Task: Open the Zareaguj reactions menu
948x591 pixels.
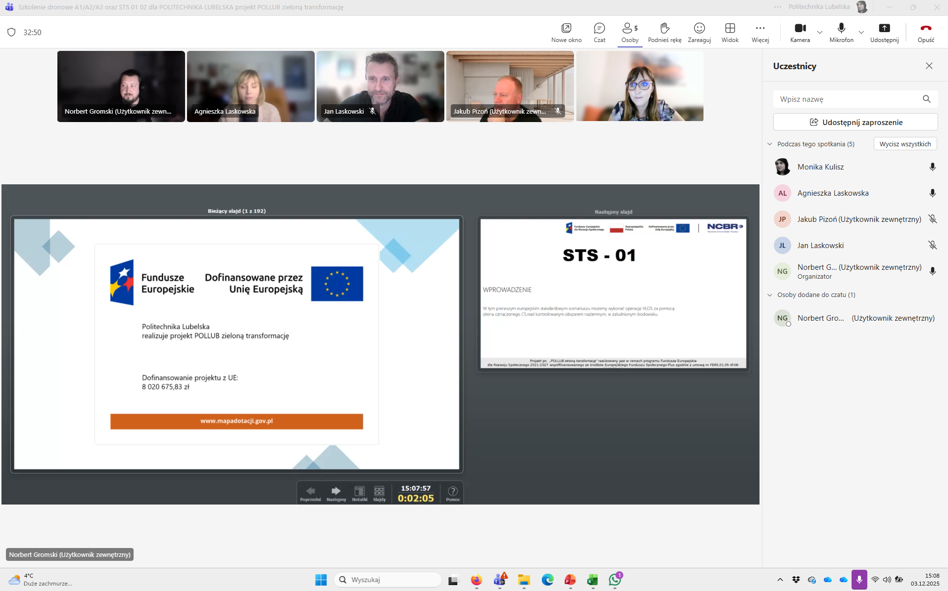Action: [x=699, y=33]
